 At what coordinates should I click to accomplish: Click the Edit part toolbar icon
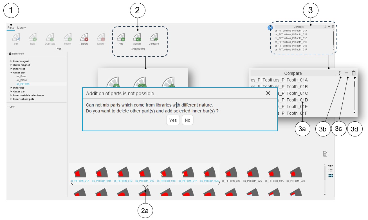pos(16,38)
